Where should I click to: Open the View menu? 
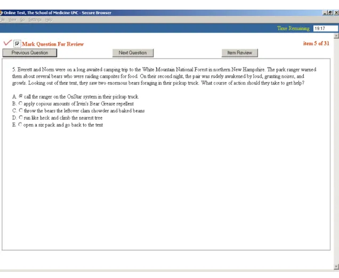coord(12,20)
